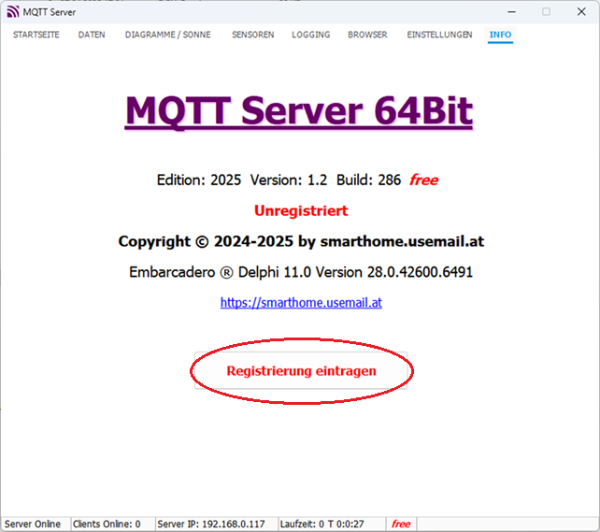Click the MQTT Server 64Bit heading
Viewport: 600px width, 532px height.
(x=299, y=111)
